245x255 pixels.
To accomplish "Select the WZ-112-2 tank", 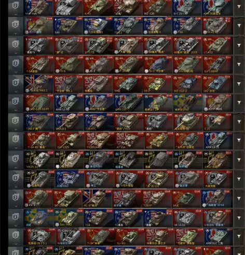I will point(187,84).
